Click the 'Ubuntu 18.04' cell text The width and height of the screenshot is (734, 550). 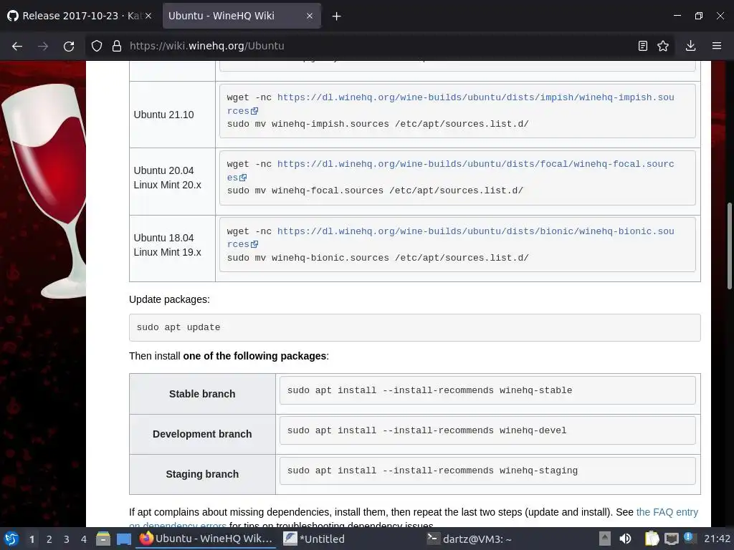[x=163, y=238]
